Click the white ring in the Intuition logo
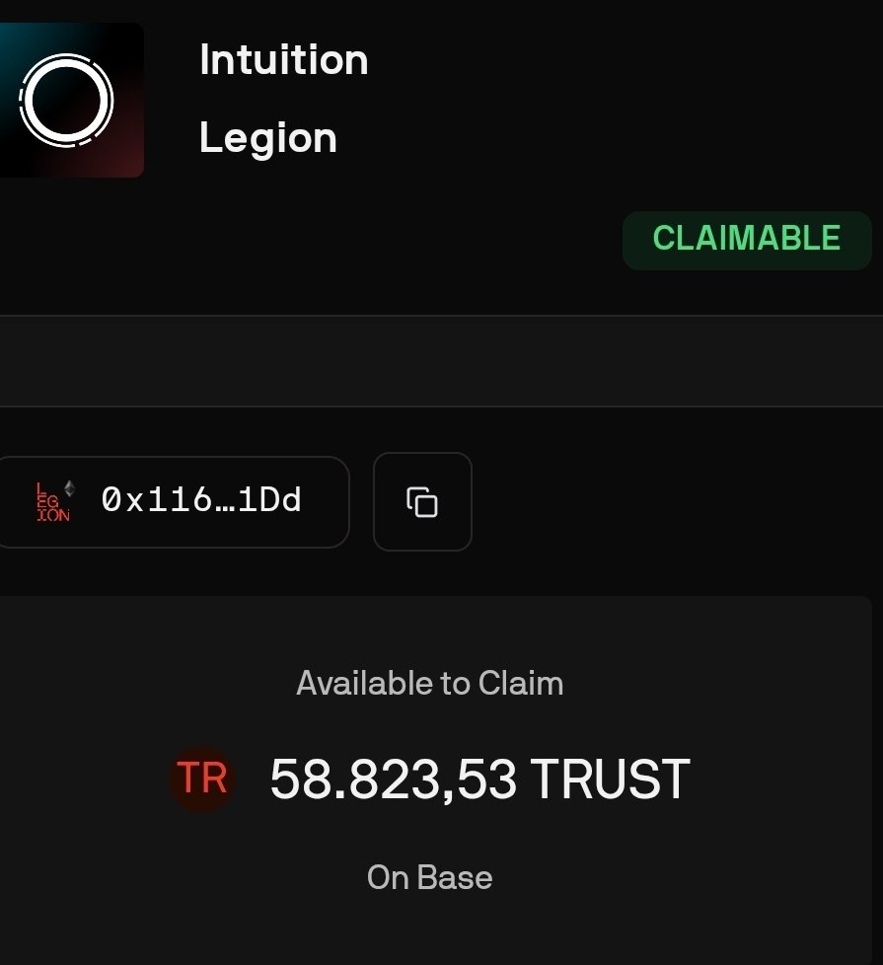The width and height of the screenshot is (883, 965). [x=66, y=100]
